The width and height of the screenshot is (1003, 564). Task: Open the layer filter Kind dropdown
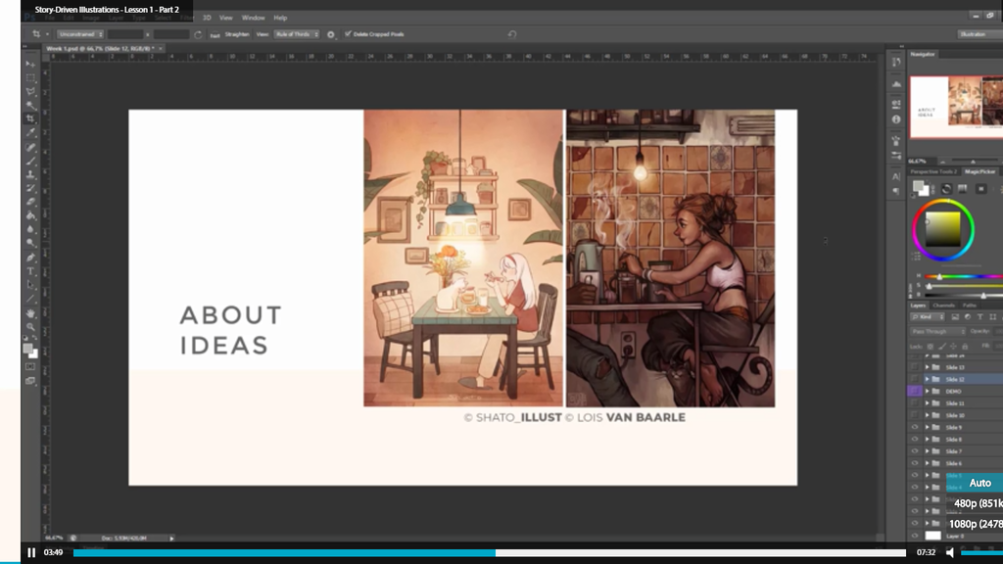(928, 317)
